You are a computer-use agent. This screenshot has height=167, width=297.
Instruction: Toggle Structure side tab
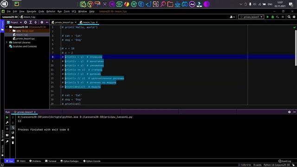(x=2, y=135)
